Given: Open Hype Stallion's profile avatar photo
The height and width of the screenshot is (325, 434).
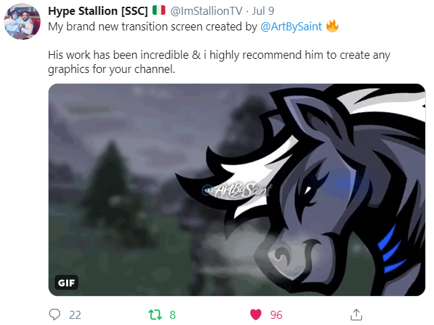Looking at the screenshot, I should pyautogui.click(x=22, y=22).
